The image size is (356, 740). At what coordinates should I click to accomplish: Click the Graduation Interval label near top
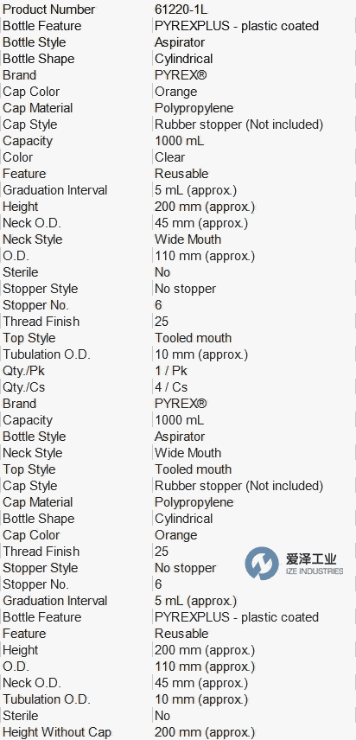click(55, 190)
